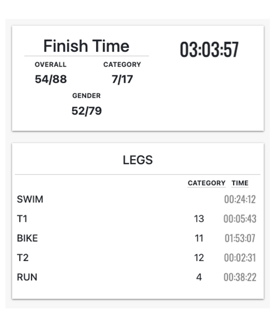Select the RUN leg row
Viewport: 273px width, 336px height.
27,277
